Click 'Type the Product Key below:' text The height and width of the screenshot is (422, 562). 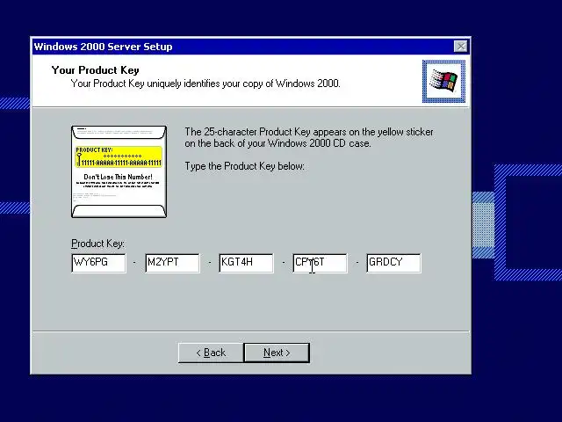click(244, 166)
